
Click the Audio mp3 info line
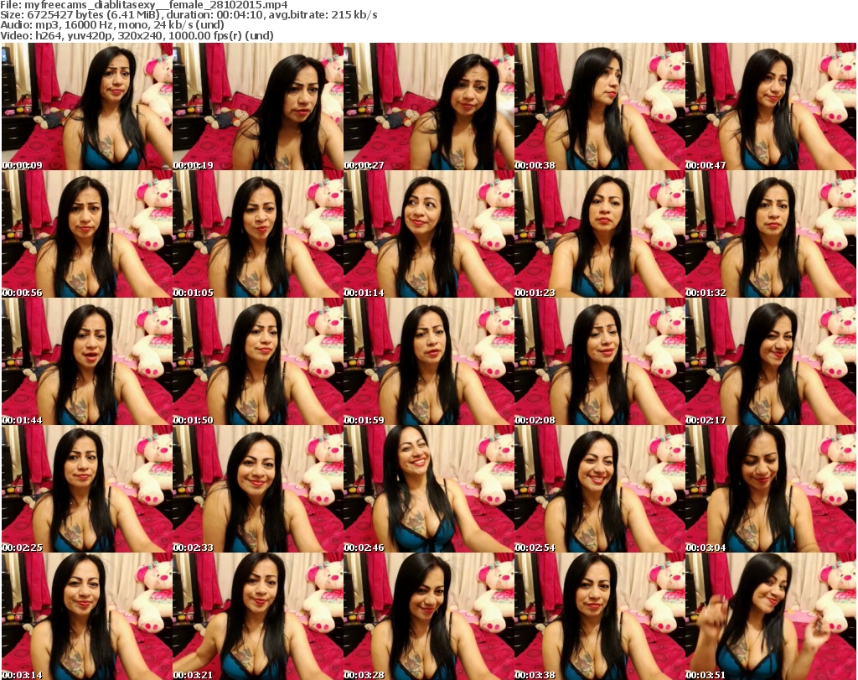pyautogui.click(x=112, y=25)
